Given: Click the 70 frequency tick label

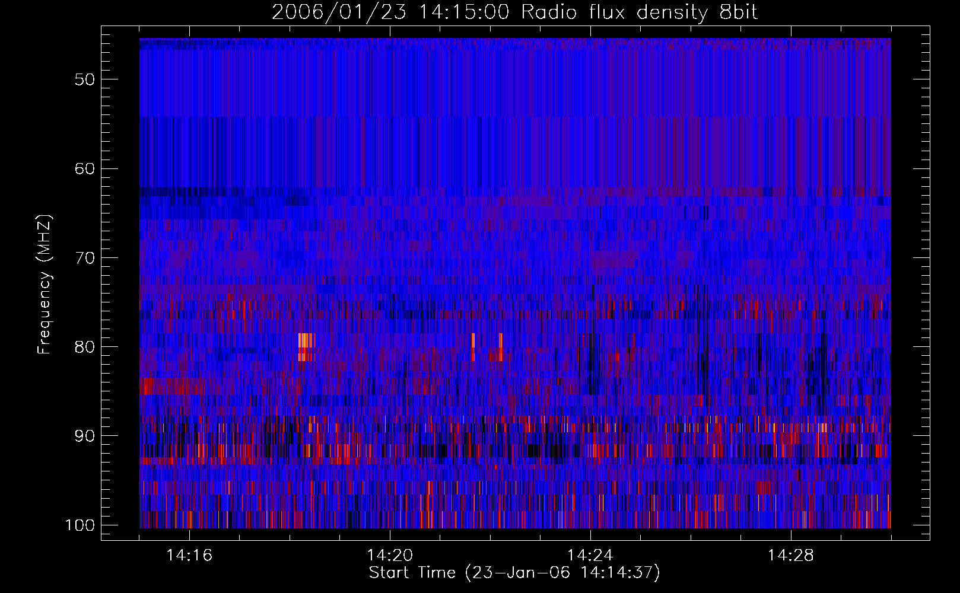Looking at the screenshot, I should point(85,258).
